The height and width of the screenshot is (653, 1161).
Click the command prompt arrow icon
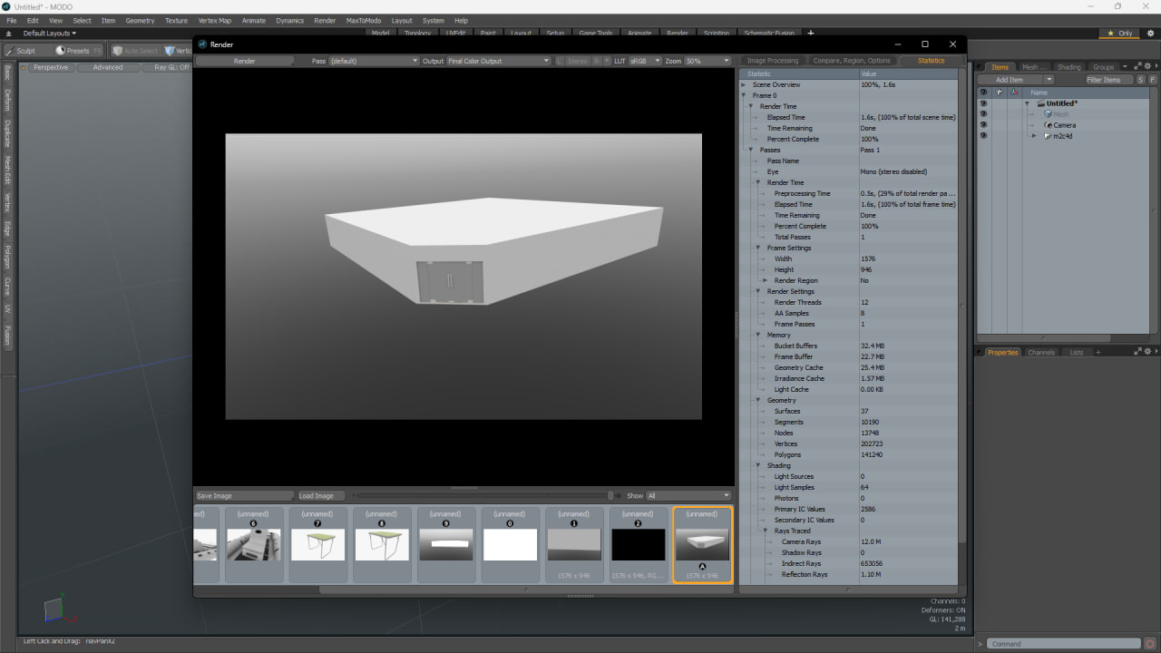point(980,644)
